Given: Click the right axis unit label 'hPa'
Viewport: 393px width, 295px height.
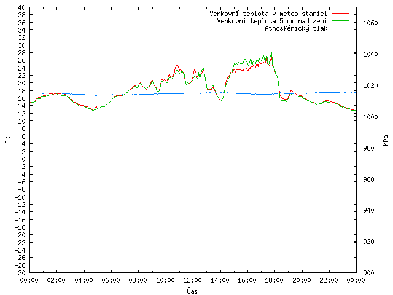Looking at the screenshot, I should click(x=386, y=140).
